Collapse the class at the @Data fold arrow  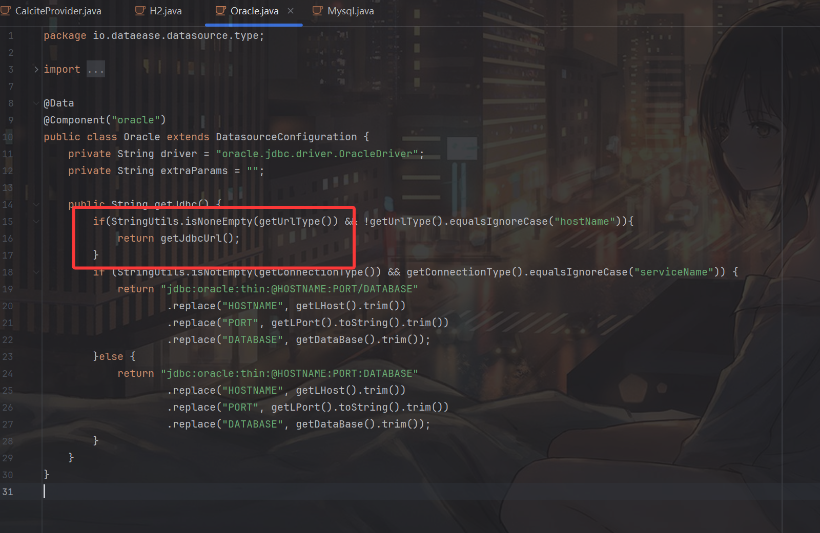[x=36, y=103]
